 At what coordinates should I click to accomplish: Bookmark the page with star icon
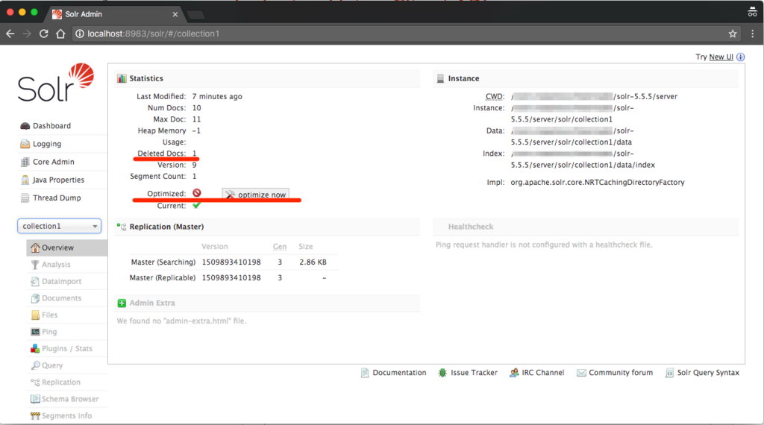733,34
